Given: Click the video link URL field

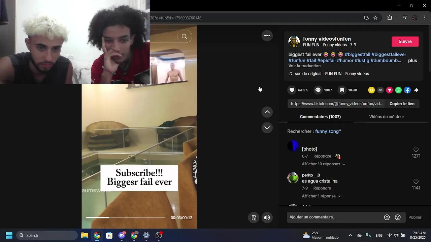Looking at the screenshot, I should [x=336, y=104].
